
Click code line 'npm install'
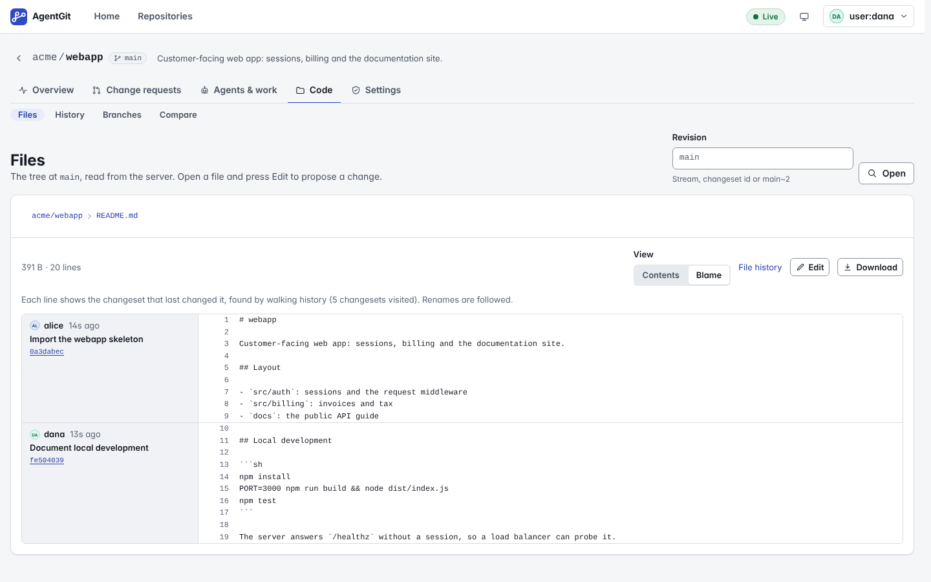click(x=265, y=477)
